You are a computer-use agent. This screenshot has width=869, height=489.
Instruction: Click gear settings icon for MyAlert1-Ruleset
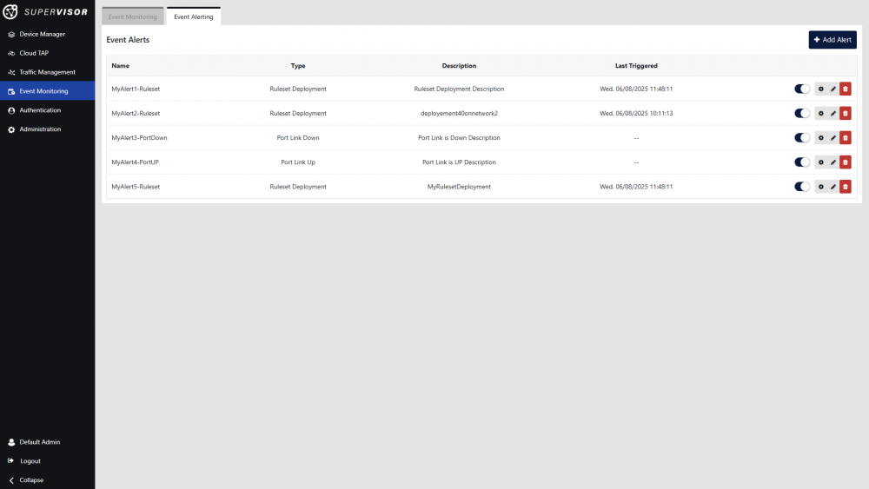[821, 89]
